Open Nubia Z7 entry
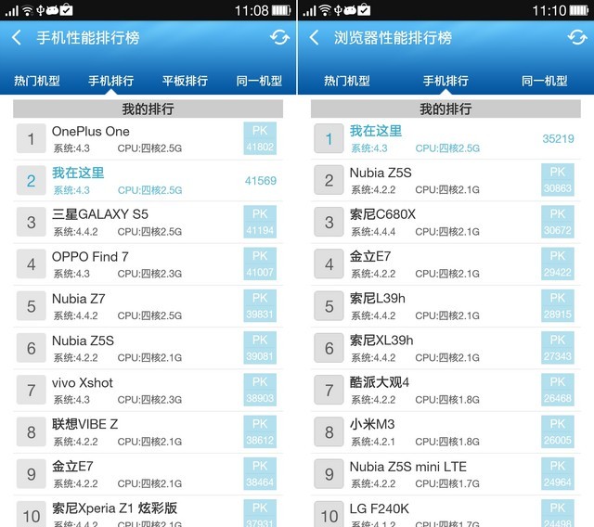The height and width of the screenshot is (527, 594). (148, 306)
